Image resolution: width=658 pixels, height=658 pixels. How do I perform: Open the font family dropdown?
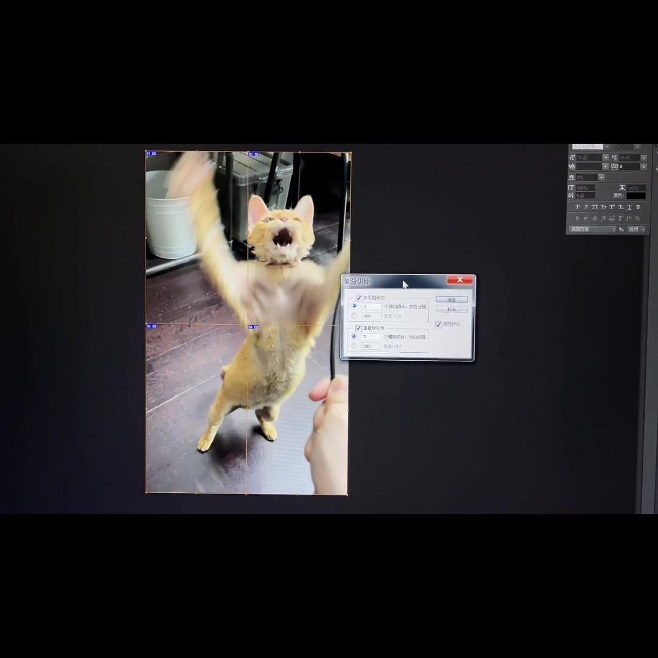click(x=607, y=147)
